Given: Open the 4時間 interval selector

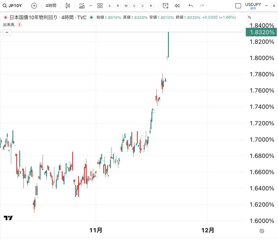Looking at the screenshot, I should pyautogui.click(x=51, y=6).
